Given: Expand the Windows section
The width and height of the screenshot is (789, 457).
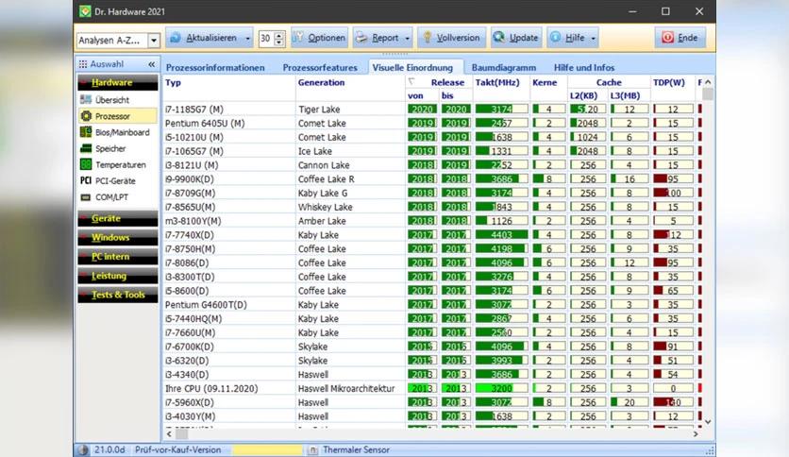Looking at the screenshot, I should [118, 238].
